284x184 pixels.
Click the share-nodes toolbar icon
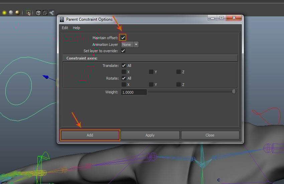click(x=51, y=13)
